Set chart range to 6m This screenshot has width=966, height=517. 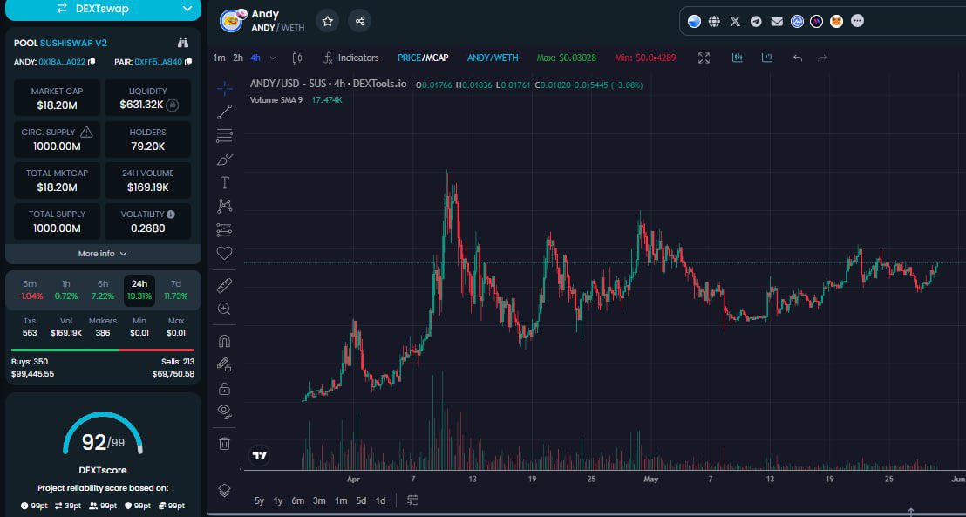(x=297, y=501)
